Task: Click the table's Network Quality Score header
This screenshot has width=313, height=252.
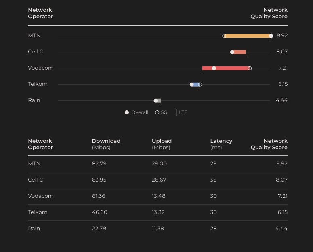Action: pos(269,144)
